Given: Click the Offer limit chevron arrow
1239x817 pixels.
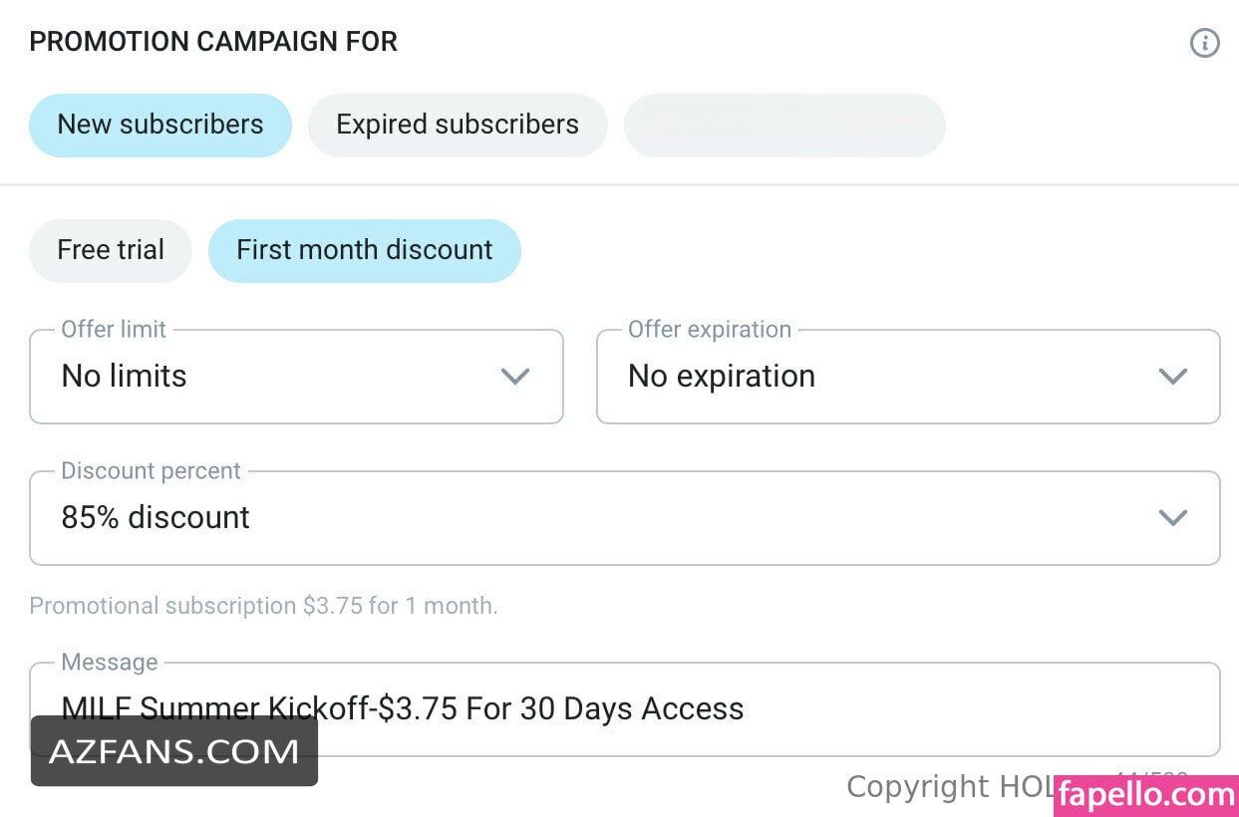Looking at the screenshot, I should click(514, 377).
